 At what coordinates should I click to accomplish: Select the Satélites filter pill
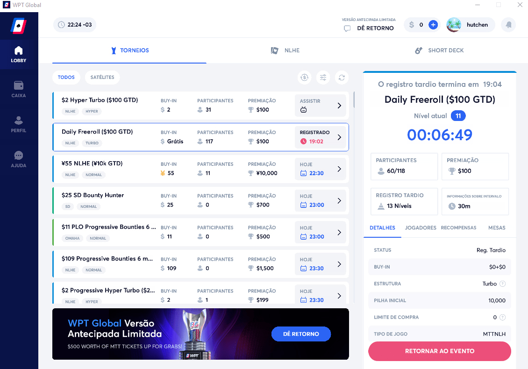[102, 78]
